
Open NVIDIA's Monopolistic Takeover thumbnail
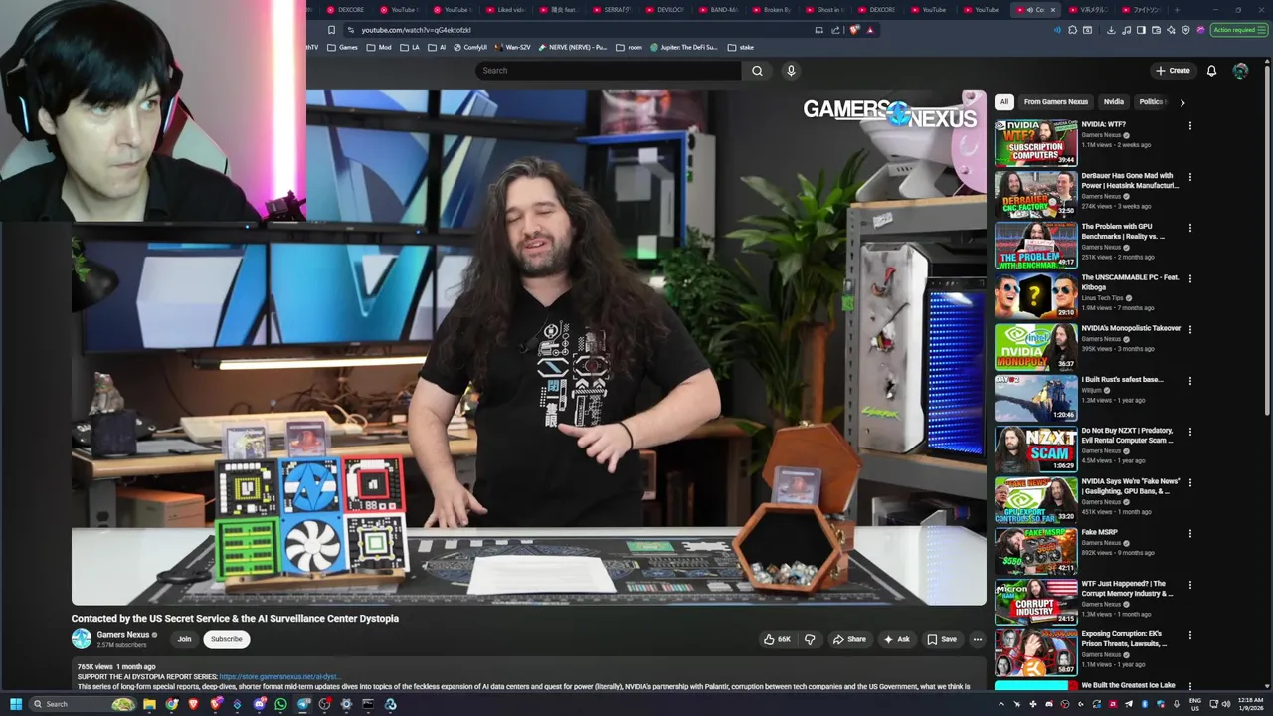click(x=1036, y=347)
